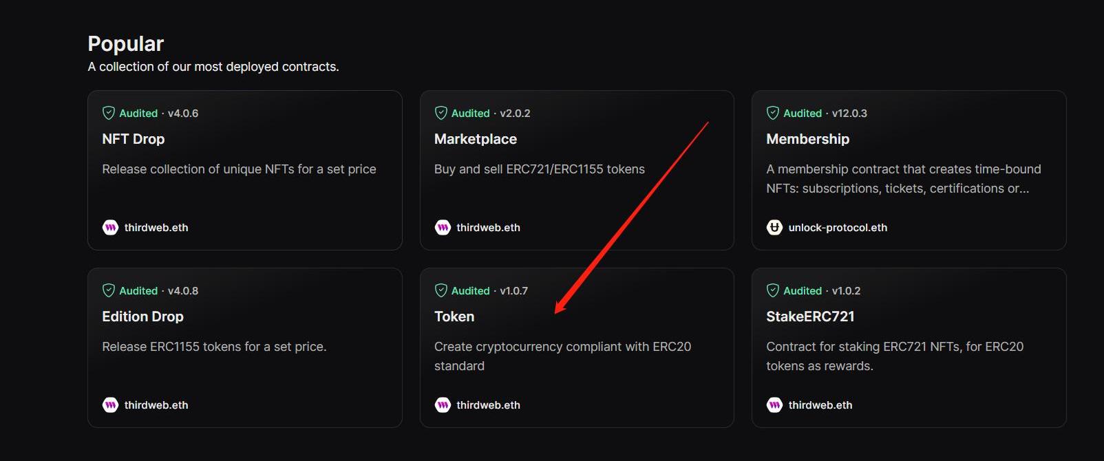The height and width of the screenshot is (461, 1104).
Task: Open the Marketplace contract title
Action: pyautogui.click(x=476, y=139)
